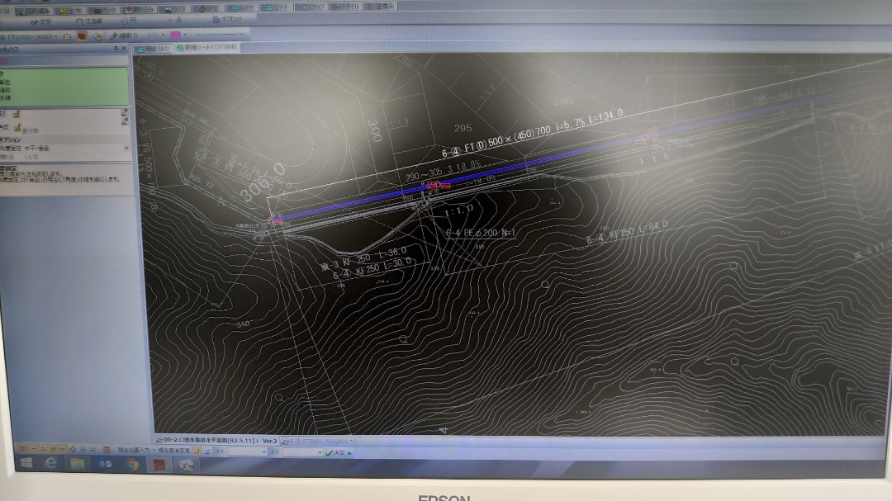Screen dimensions: 892x501
Task: Click the circular crosshair snap icon
Action: (73, 449)
